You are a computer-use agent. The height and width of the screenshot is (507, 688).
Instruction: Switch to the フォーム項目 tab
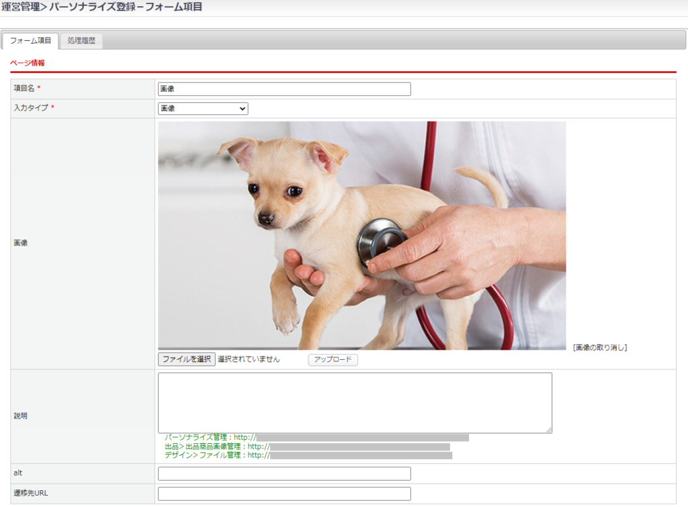pyautogui.click(x=30, y=41)
